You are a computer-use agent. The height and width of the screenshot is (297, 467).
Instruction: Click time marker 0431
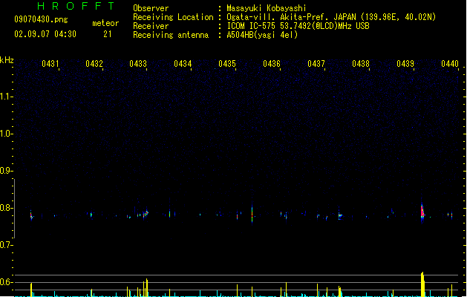click(x=50, y=64)
